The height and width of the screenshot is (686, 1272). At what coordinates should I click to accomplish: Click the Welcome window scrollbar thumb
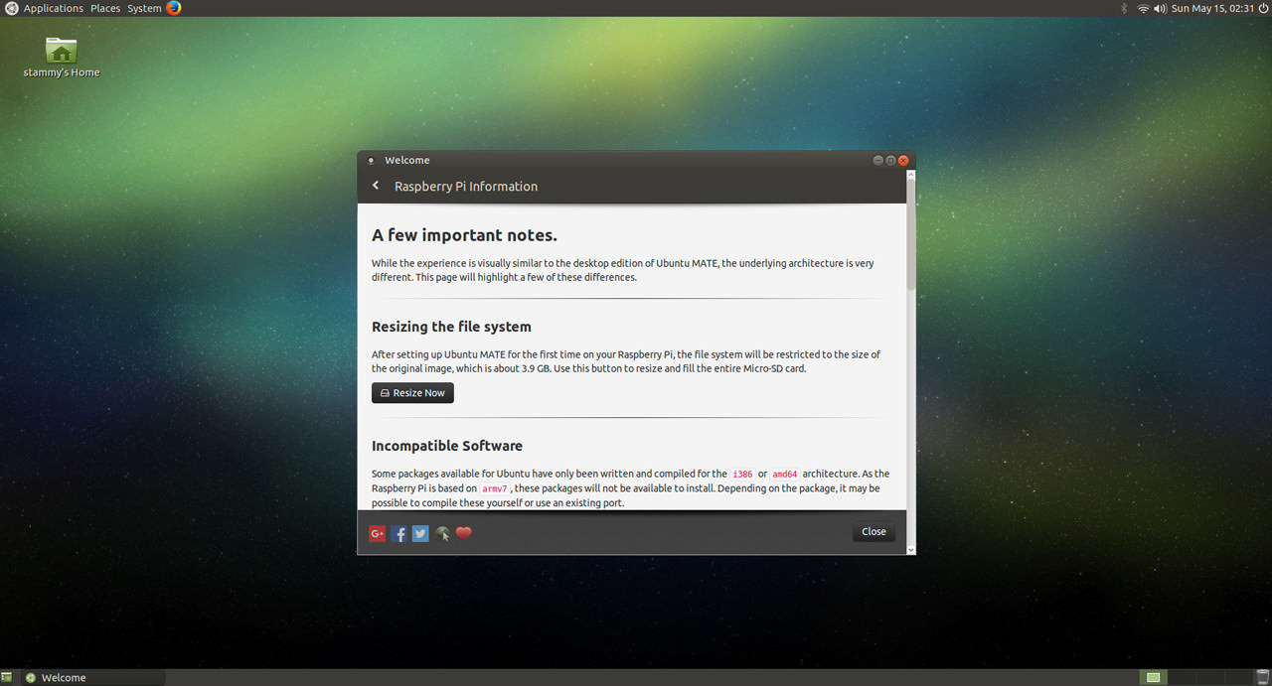910,233
